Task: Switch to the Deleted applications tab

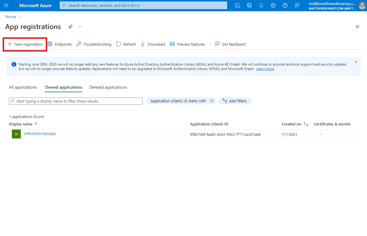Action: coord(108,87)
